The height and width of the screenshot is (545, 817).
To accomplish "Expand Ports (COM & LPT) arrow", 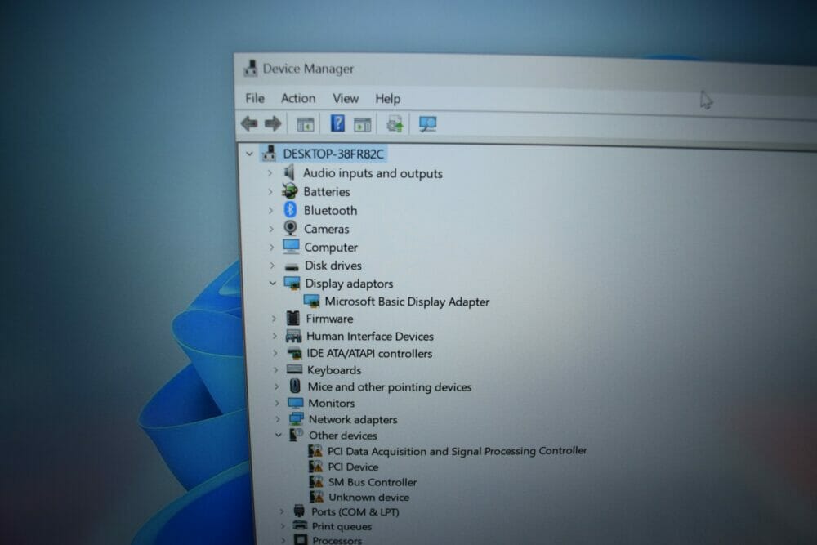I will [x=282, y=511].
